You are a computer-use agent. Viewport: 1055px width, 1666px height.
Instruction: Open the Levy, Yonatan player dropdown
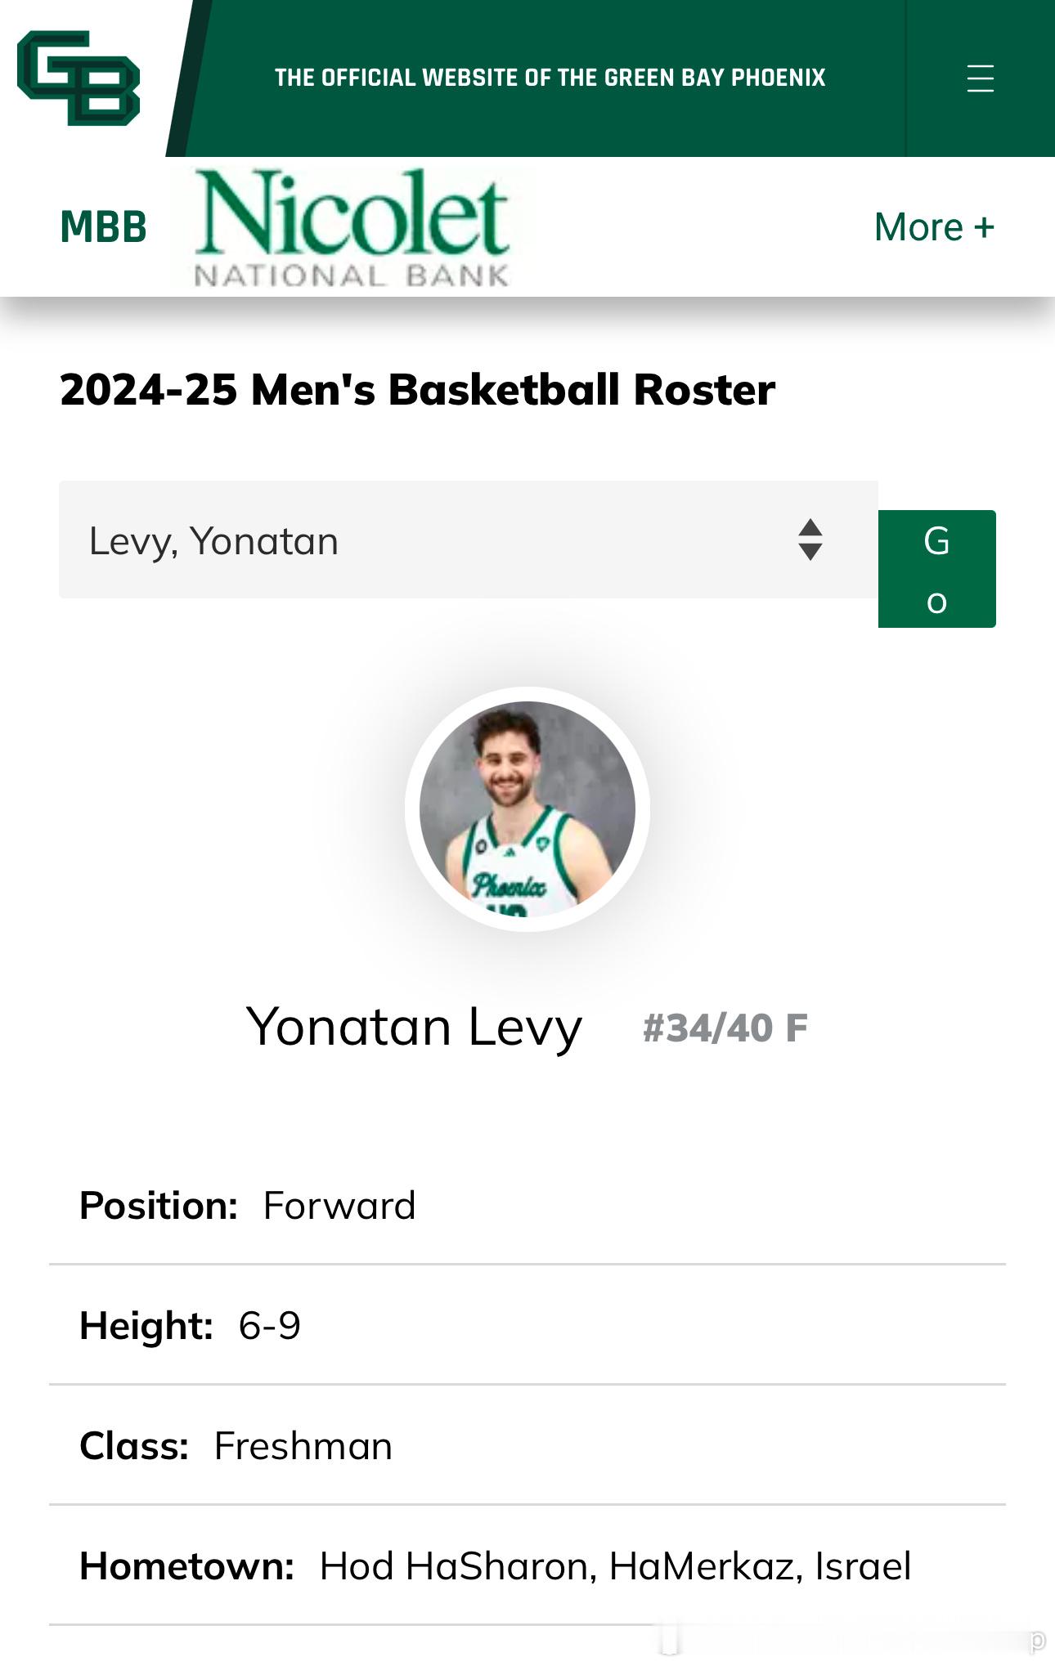point(469,540)
